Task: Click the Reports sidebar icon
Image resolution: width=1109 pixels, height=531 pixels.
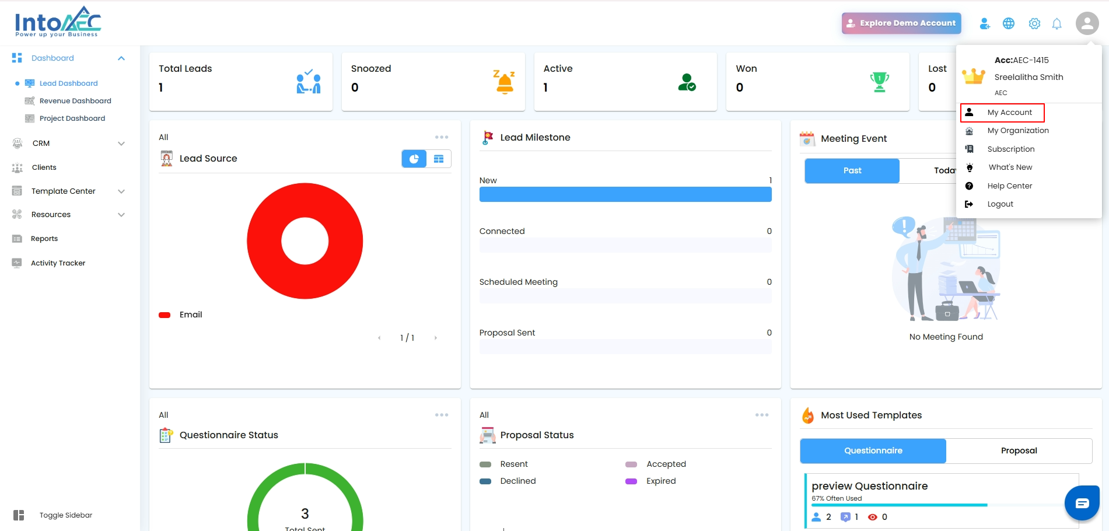Action: pyautogui.click(x=17, y=239)
